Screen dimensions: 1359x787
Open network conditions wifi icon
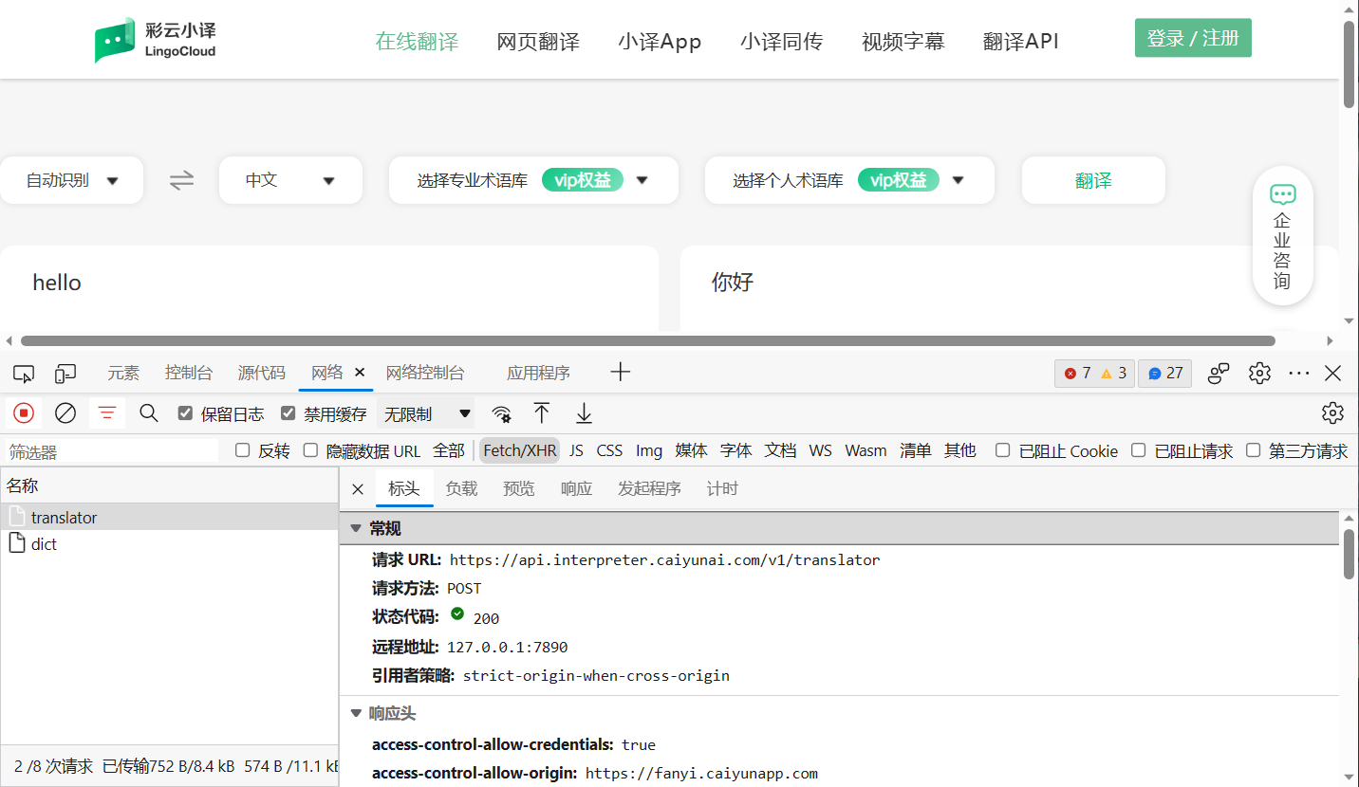click(501, 413)
